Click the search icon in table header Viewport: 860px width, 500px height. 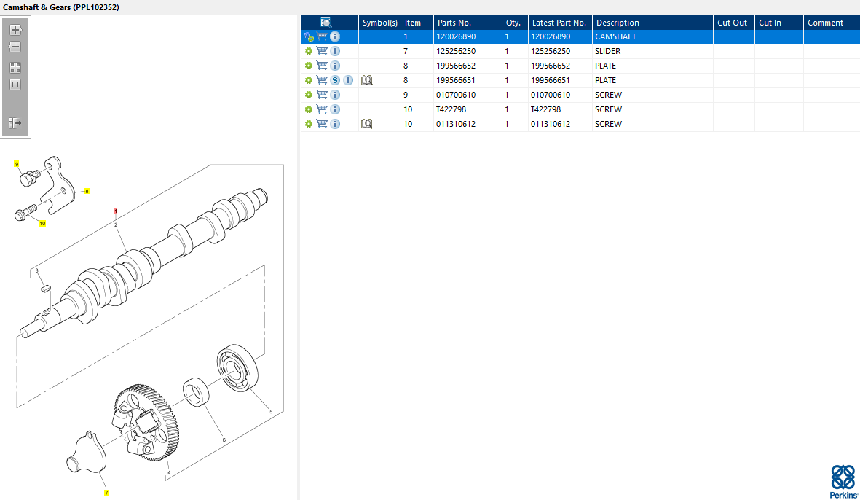326,23
